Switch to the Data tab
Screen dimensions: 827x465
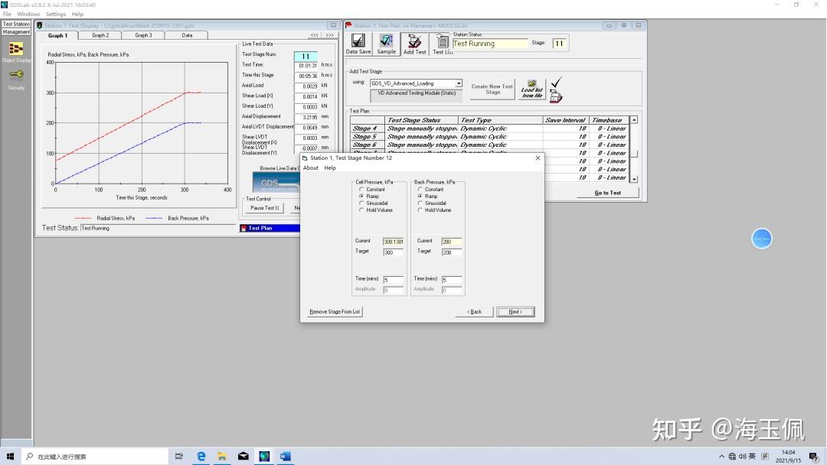187,35
